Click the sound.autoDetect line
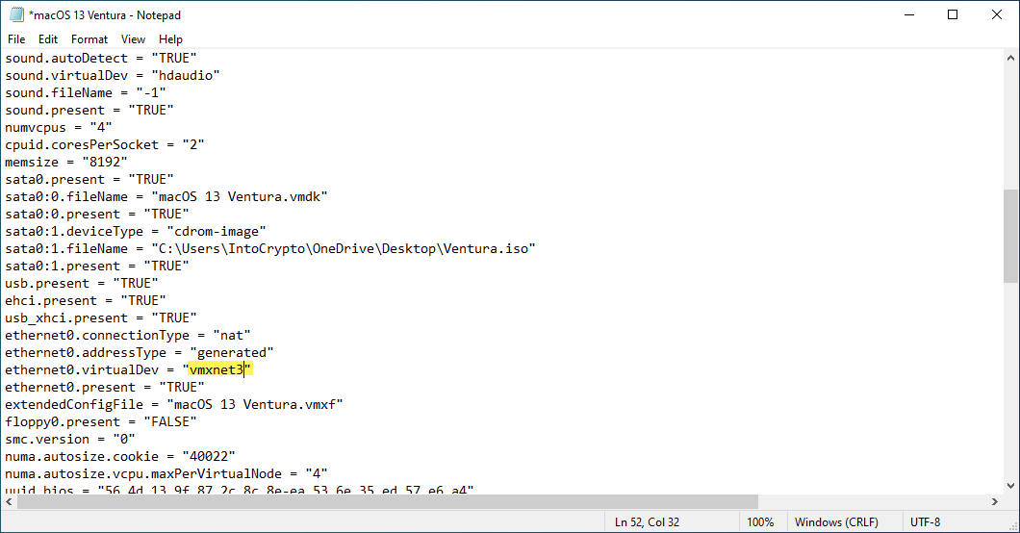Screen dimensions: 1020x533 [x=101, y=58]
